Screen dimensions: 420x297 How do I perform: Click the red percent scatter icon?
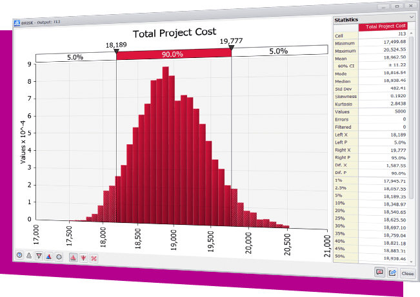pyautogui.click(x=94, y=258)
